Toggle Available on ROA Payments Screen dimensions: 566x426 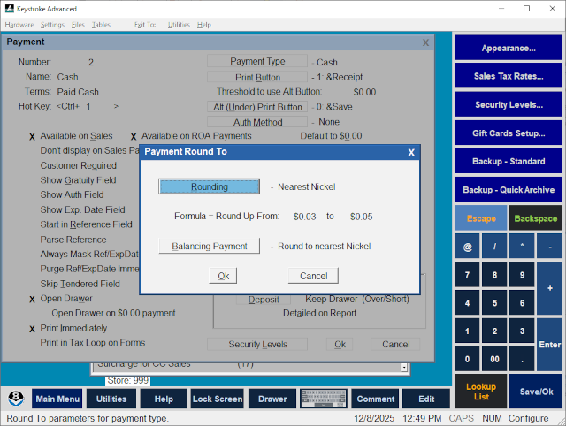pyautogui.click(x=191, y=136)
